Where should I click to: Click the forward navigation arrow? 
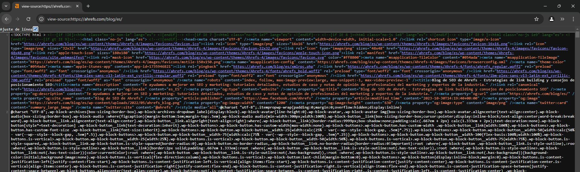[x=18, y=19]
